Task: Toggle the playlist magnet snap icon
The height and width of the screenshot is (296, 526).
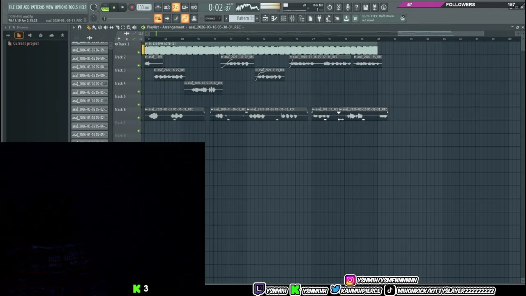Action: point(79,28)
